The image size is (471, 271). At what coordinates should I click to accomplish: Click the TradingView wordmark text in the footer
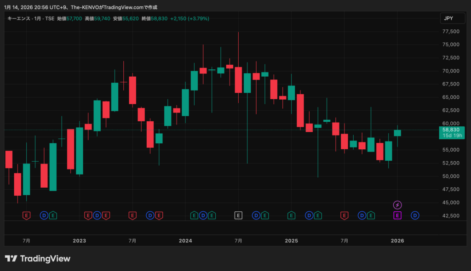45,259
